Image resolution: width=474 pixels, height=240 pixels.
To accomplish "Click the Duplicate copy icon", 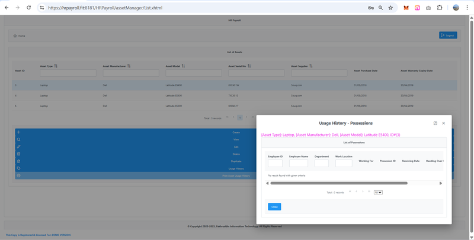I will 19,161.
